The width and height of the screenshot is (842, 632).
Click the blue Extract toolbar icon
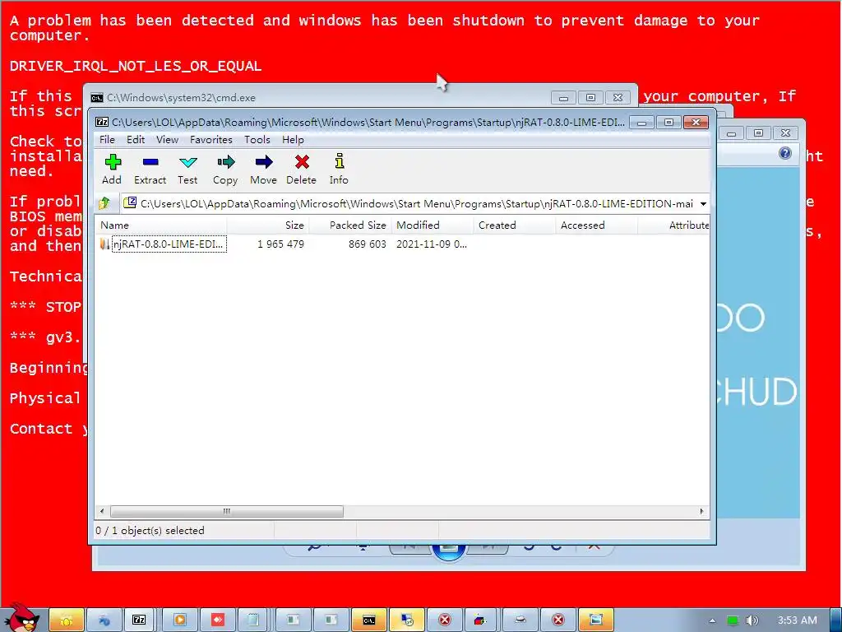(x=150, y=162)
